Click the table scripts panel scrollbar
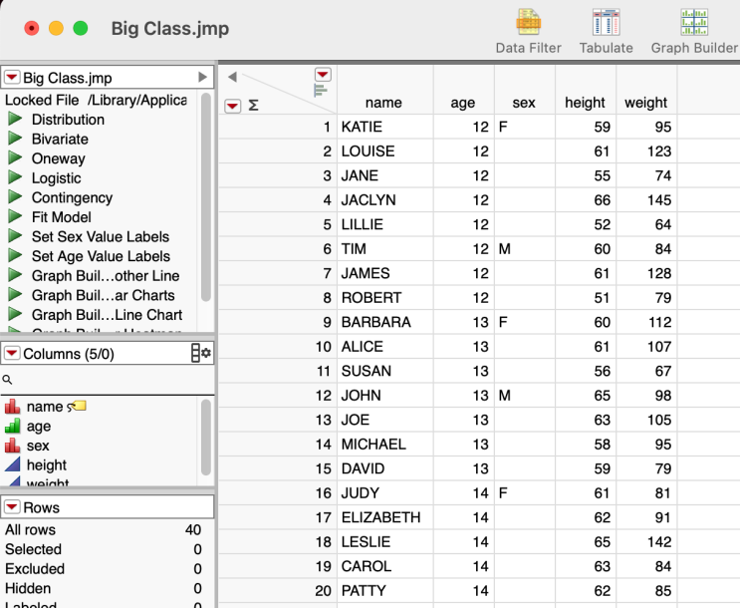This screenshot has height=608, width=740. pos(205,197)
